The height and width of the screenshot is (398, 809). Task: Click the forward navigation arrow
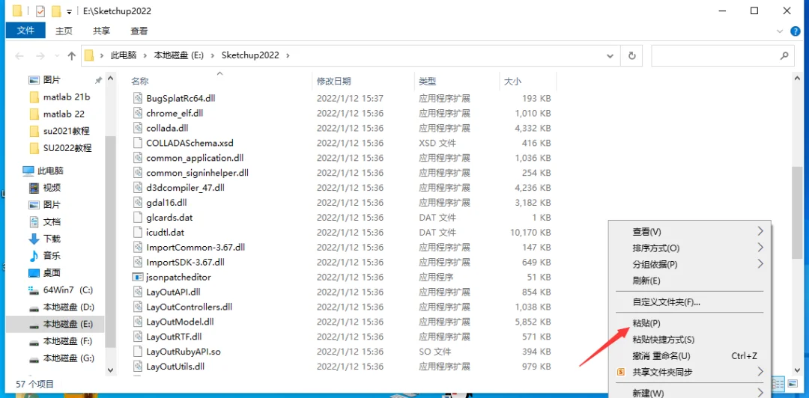pyautogui.click(x=40, y=55)
